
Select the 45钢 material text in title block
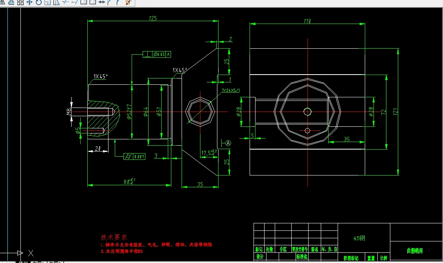pyautogui.click(x=359, y=237)
